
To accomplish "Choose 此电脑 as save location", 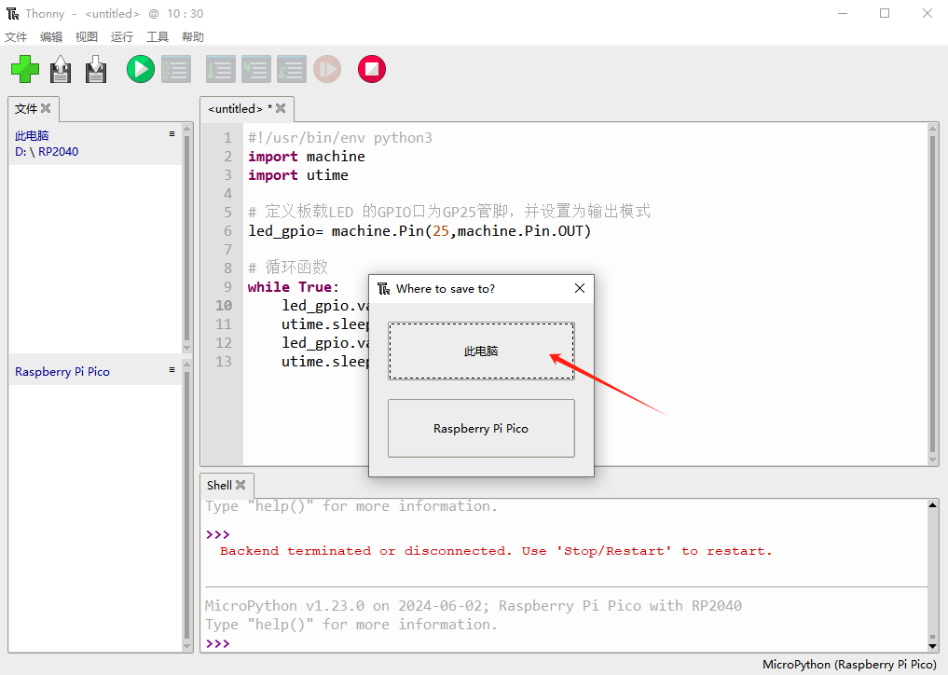I will click(481, 351).
